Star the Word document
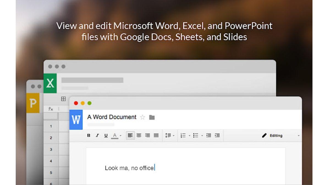 (143, 117)
